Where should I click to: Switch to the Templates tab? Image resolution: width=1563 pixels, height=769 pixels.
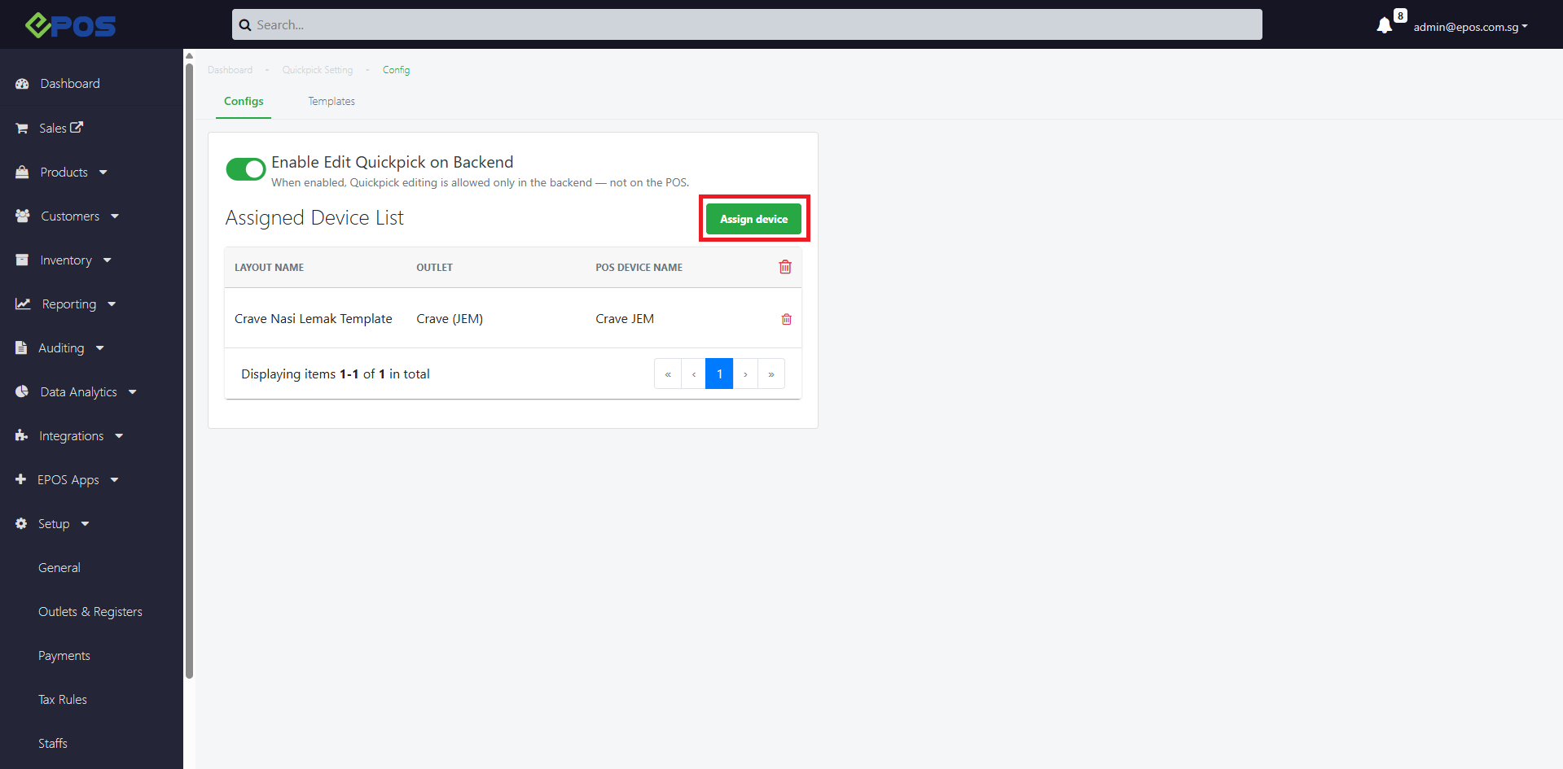331,101
